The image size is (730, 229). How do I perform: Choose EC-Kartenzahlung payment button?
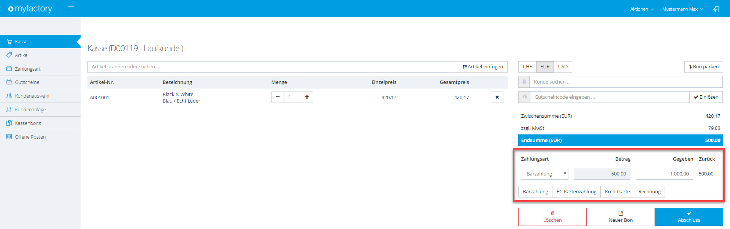point(576,192)
